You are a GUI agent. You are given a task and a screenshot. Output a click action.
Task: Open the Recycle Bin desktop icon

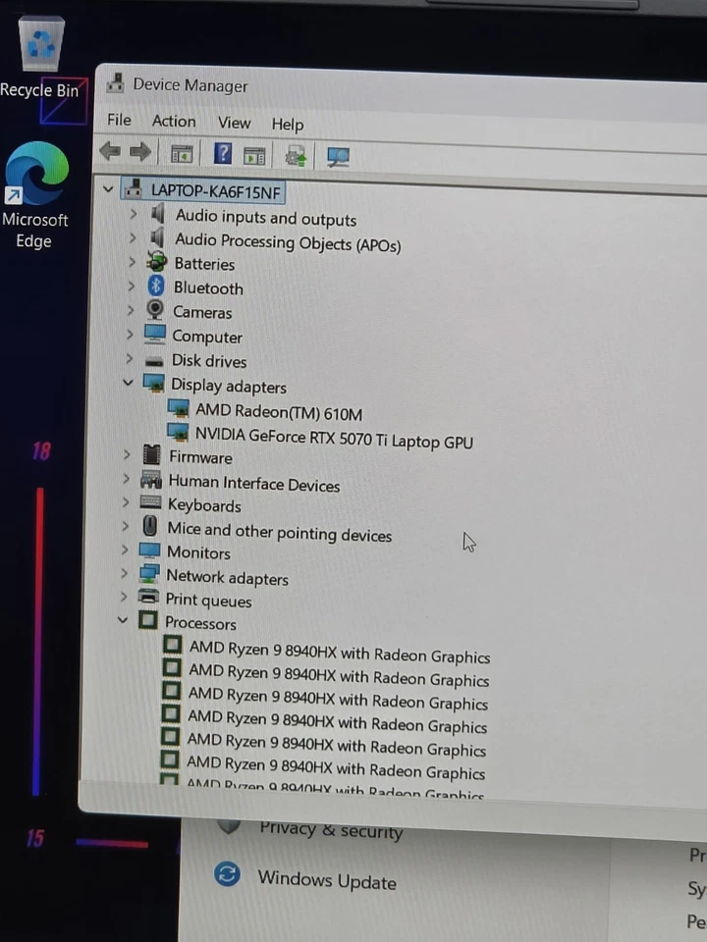(40, 57)
